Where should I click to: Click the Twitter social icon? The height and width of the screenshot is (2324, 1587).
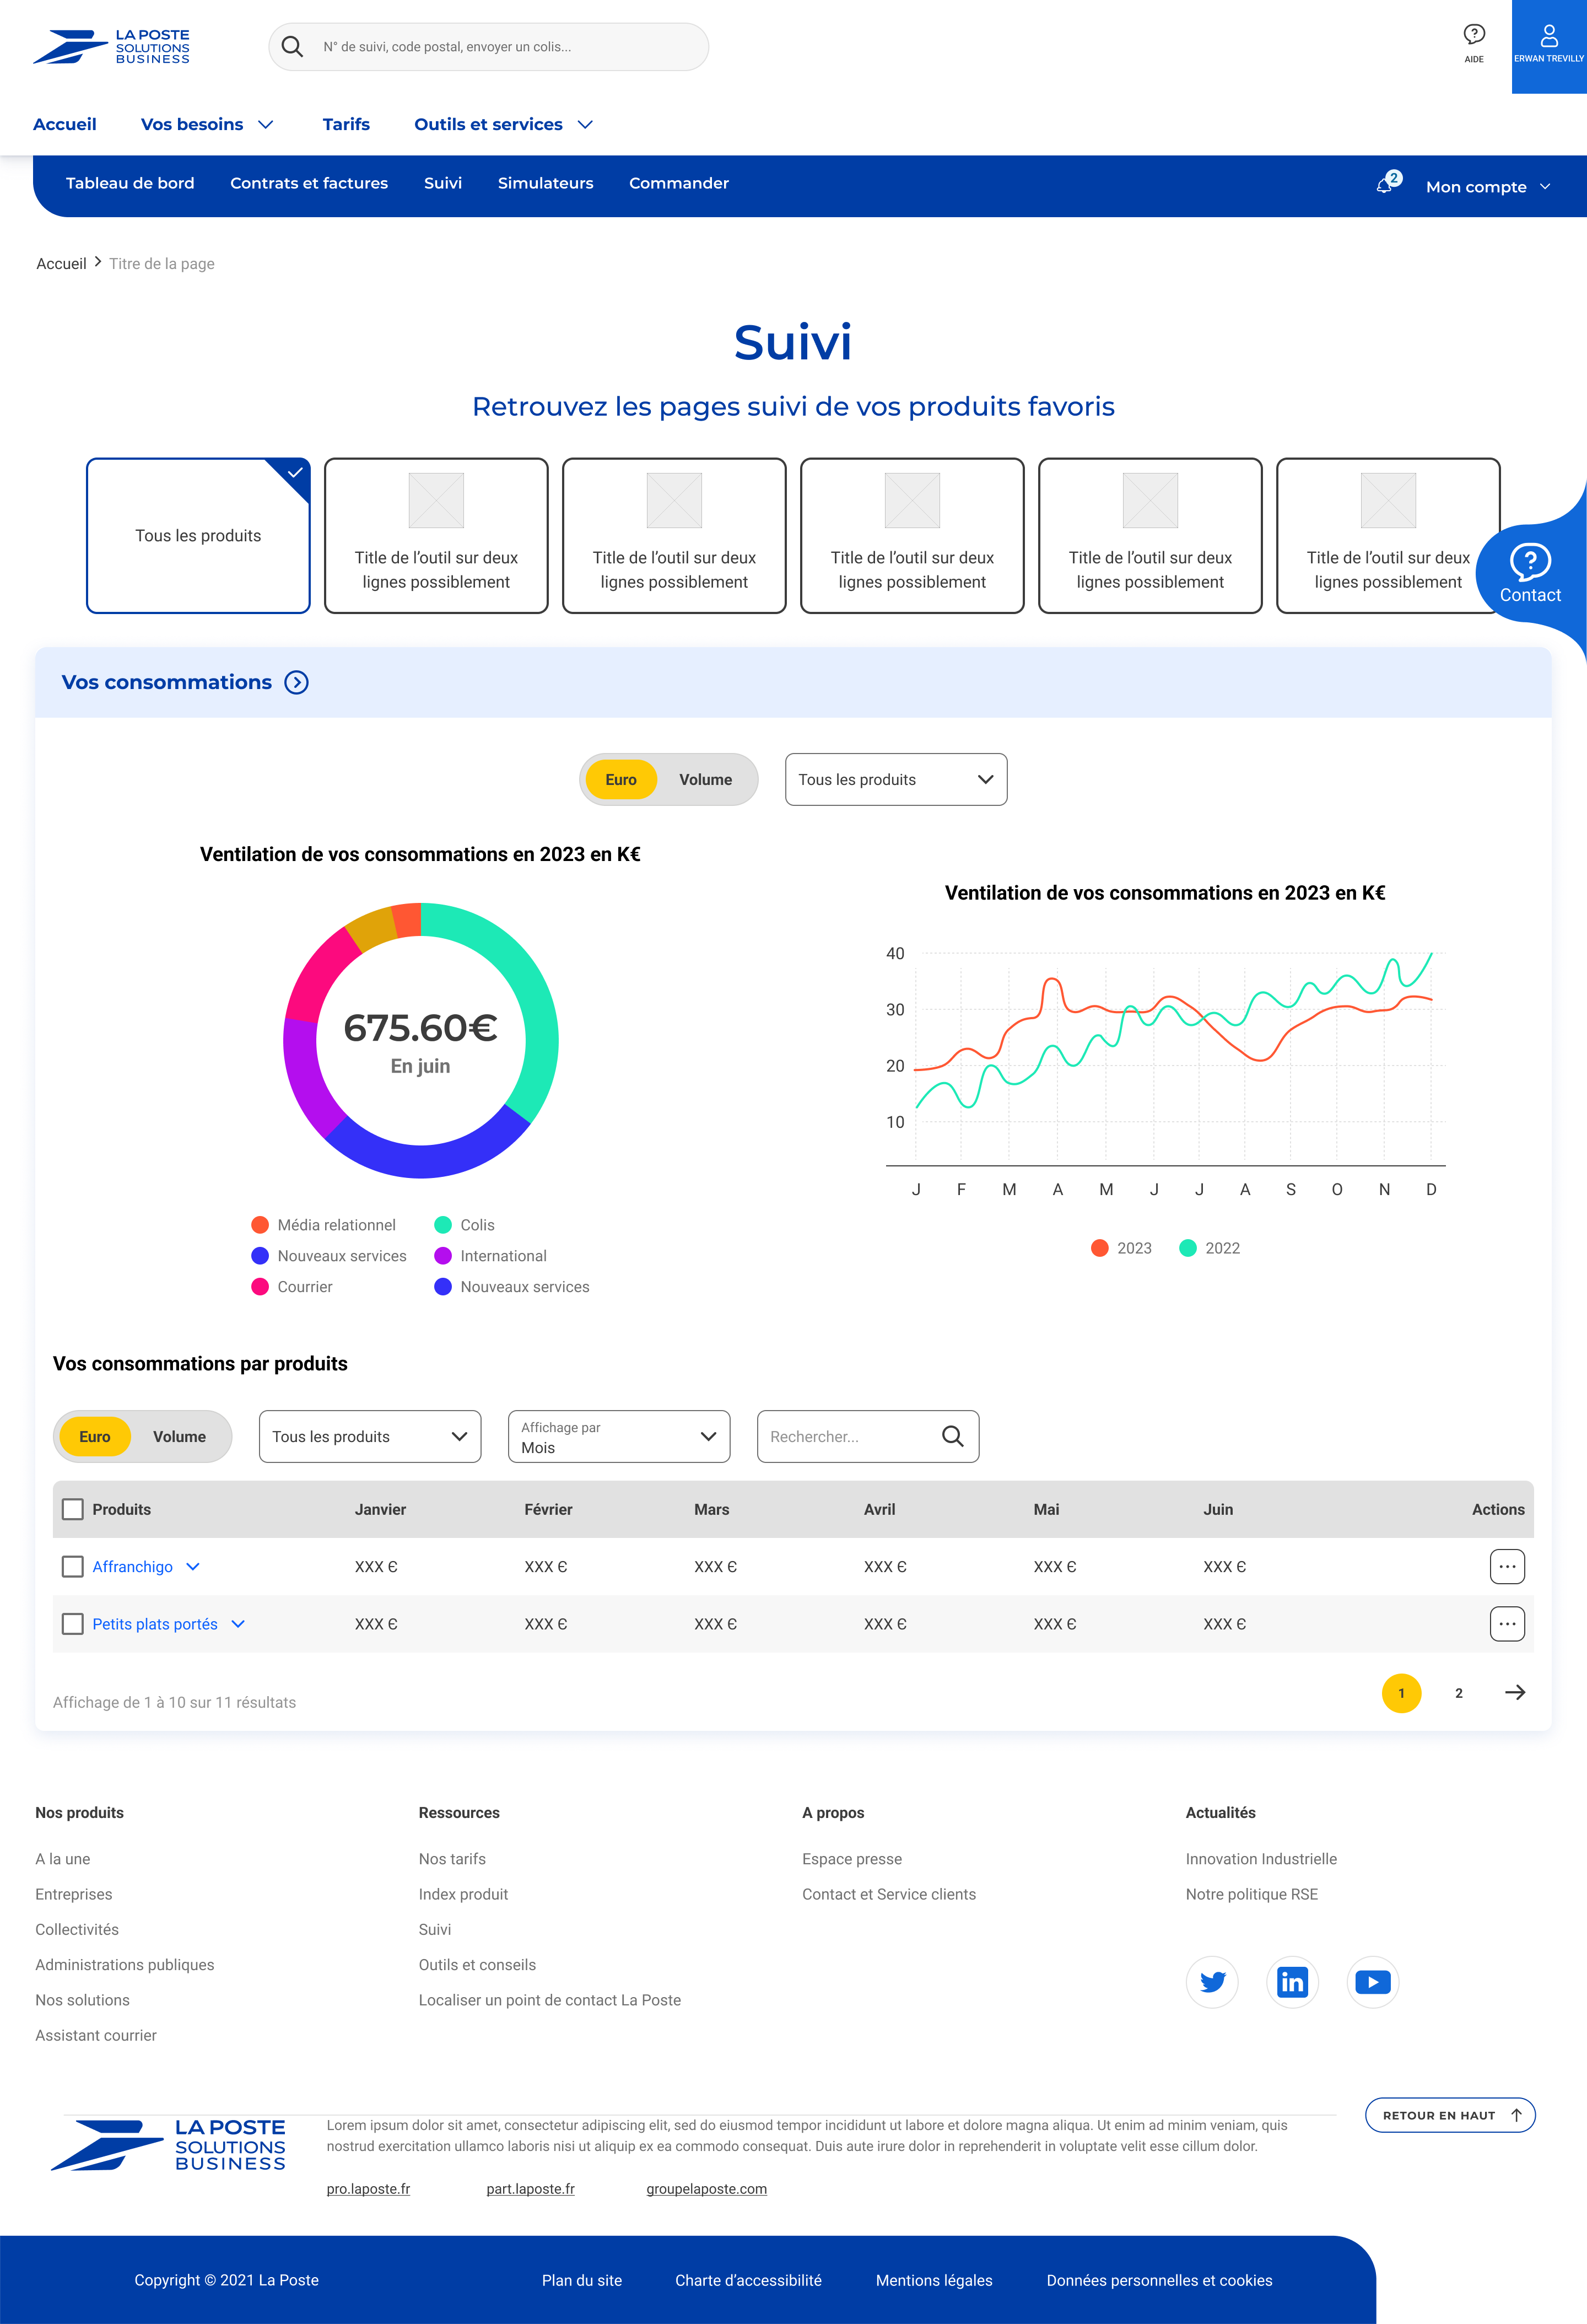1211,1981
